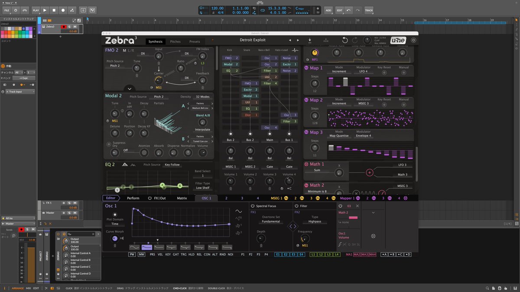520x292 pixels.
Task: Click the Editor button
Action: click(x=111, y=198)
